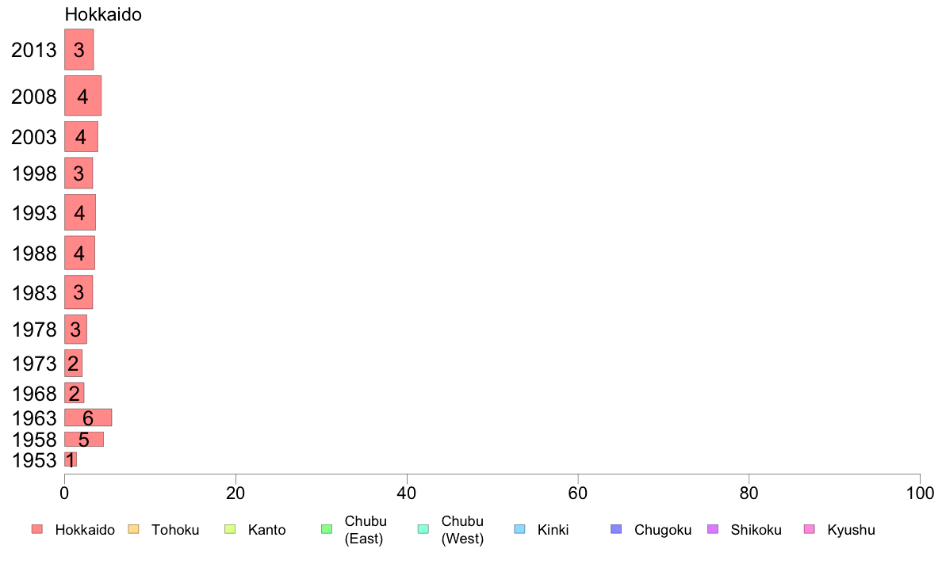942x583 pixels.
Task: Click the Chubu (East) legend swatch
Action: pos(327,529)
